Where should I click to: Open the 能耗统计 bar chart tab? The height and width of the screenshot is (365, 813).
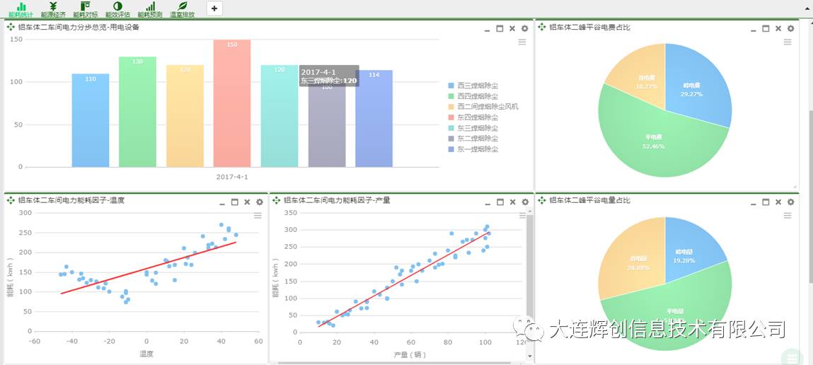[x=21, y=8]
